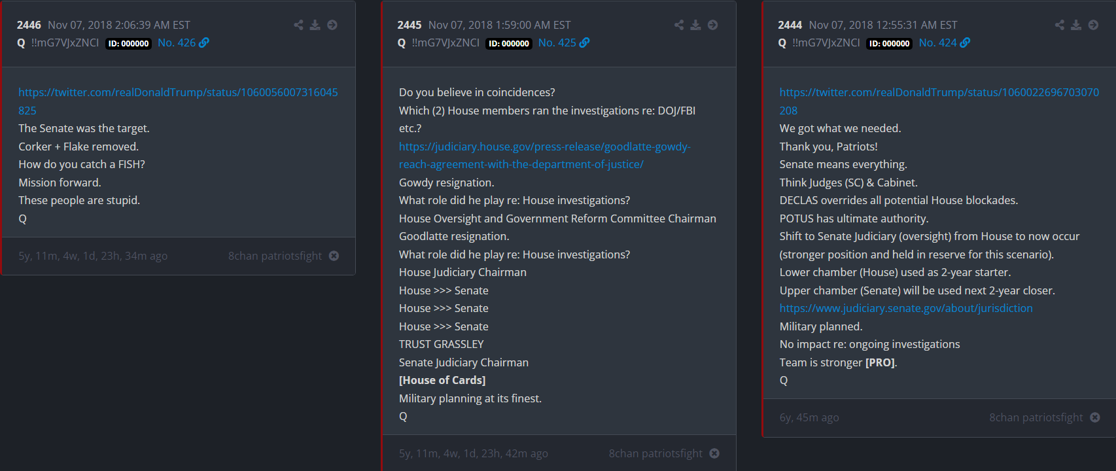The image size is (1116, 471).
Task: Click '8chan patriotsfight' in post 2445 footer
Action: click(655, 453)
